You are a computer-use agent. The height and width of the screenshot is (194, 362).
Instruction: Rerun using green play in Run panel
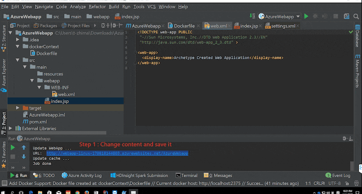point(13,147)
